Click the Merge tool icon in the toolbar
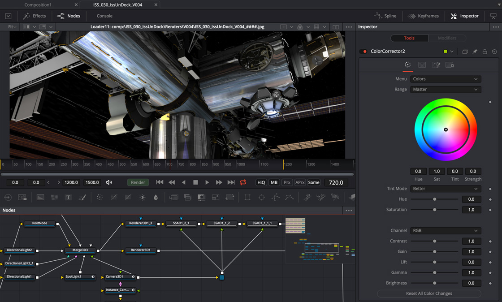 click(x=188, y=197)
